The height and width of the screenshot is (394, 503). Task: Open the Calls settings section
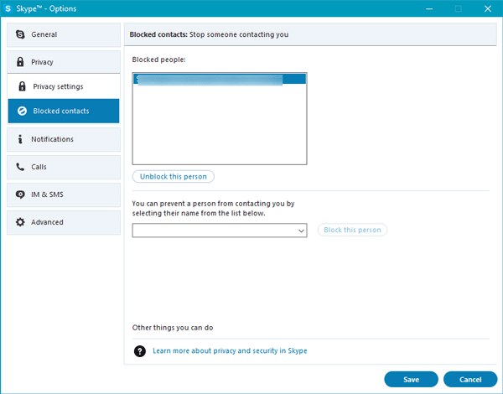(64, 167)
